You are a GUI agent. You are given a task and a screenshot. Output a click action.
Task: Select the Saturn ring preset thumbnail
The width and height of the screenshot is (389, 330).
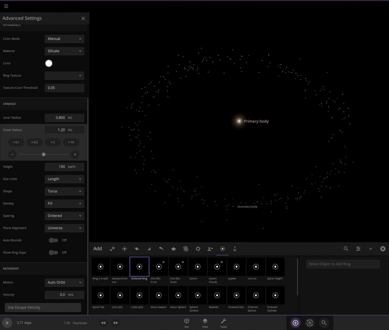(x=198, y=267)
